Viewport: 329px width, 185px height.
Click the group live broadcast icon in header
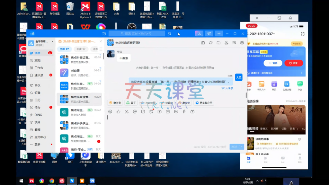click(x=203, y=43)
